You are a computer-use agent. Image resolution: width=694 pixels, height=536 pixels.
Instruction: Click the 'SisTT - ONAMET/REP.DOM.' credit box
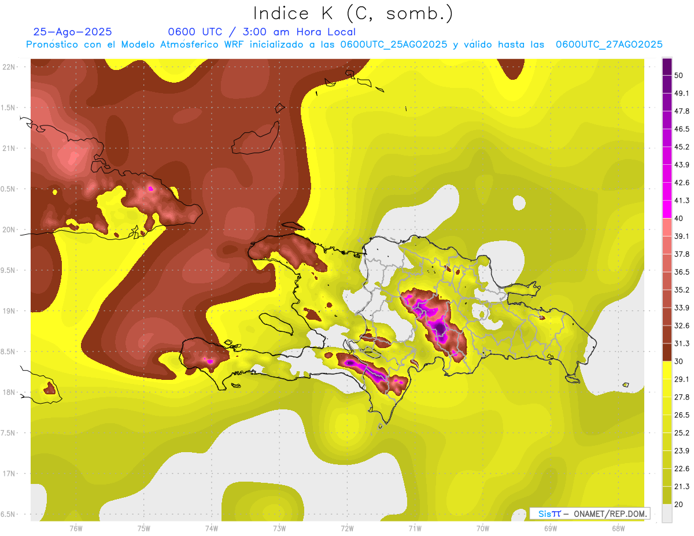tap(589, 513)
